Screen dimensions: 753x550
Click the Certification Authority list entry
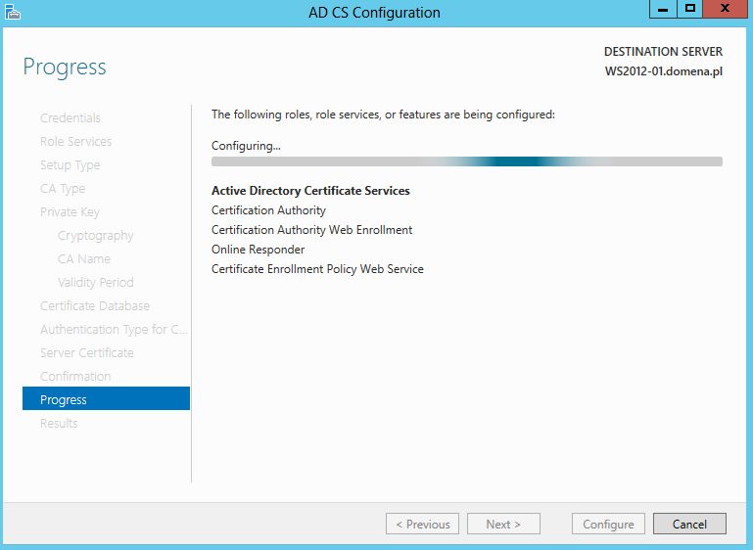coord(268,210)
